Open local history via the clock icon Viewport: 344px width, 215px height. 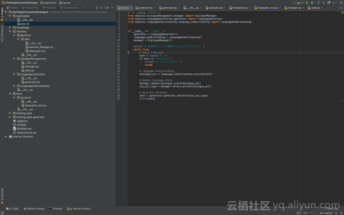(329, 3)
